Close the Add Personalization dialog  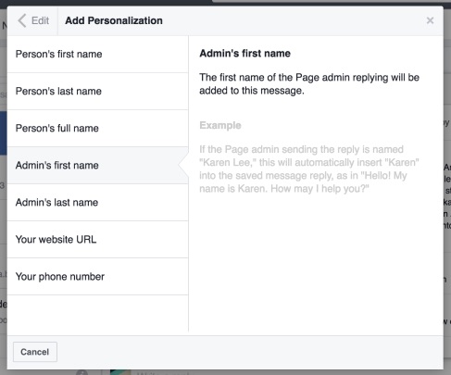click(x=430, y=20)
